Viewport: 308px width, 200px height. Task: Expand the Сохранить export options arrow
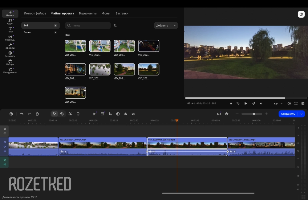pyautogui.click(x=302, y=114)
